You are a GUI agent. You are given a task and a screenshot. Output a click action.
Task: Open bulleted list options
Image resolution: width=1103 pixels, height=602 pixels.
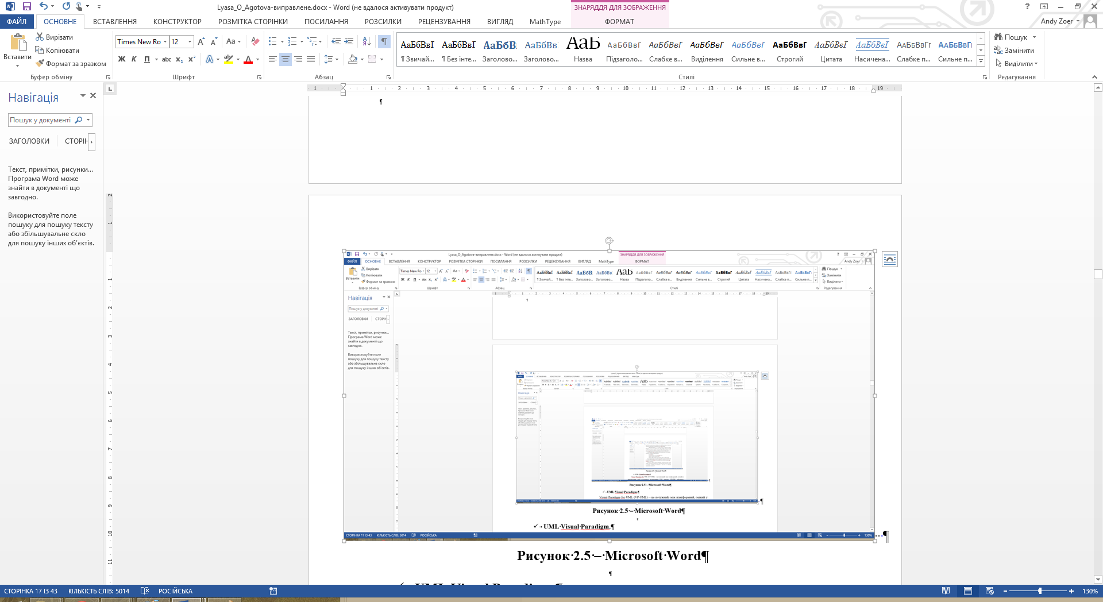pos(282,41)
